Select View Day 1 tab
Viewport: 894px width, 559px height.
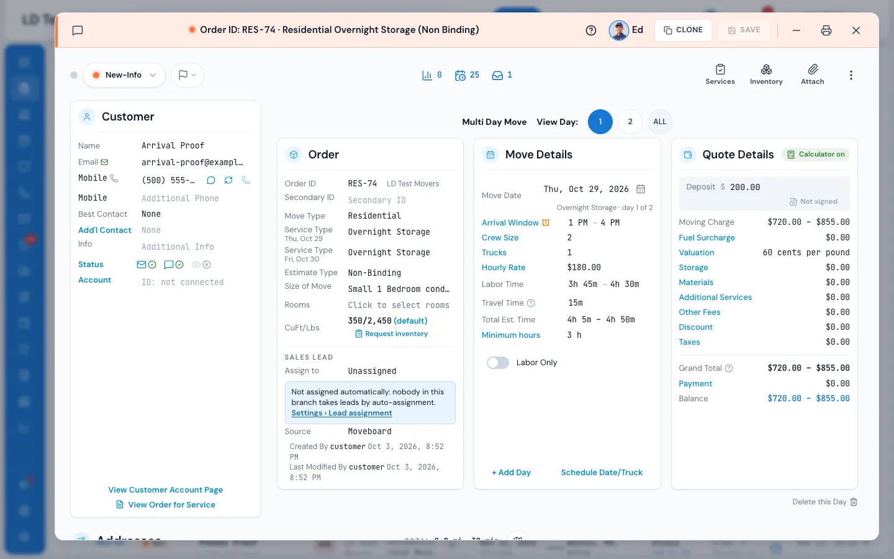(x=600, y=122)
